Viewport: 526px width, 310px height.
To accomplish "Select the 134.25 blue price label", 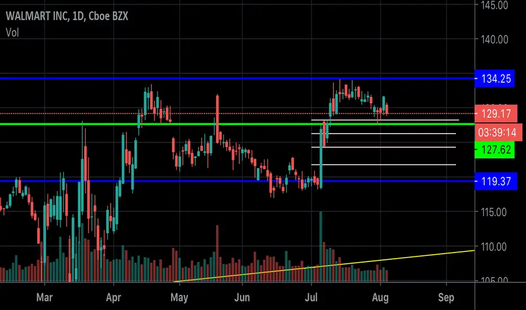I will click(494, 79).
